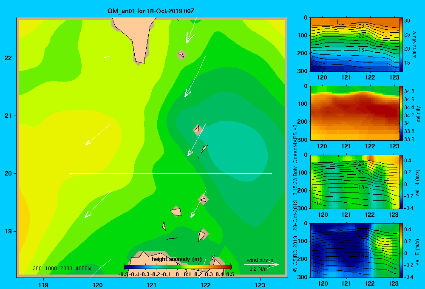Click the 'vel. E (m/s)' color bar label

(417, 252)
